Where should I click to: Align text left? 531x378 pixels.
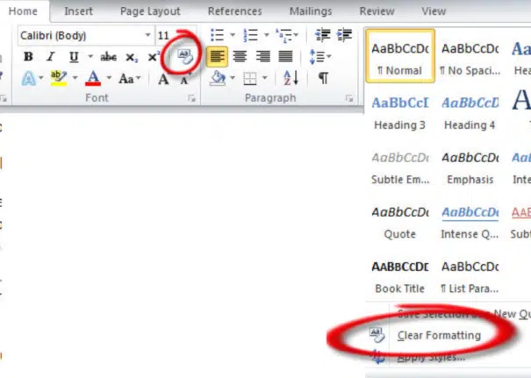point(217,56)
